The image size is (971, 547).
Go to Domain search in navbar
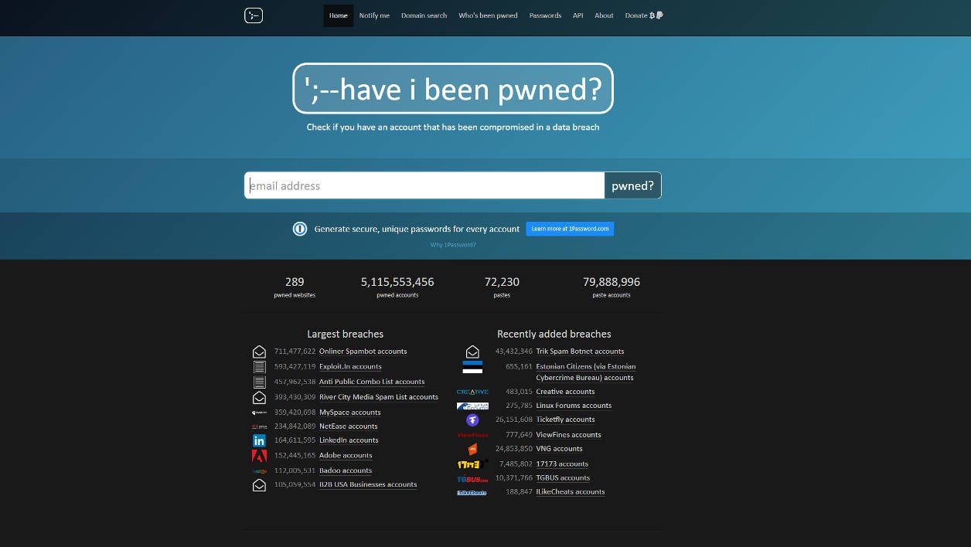click(424, 15)
